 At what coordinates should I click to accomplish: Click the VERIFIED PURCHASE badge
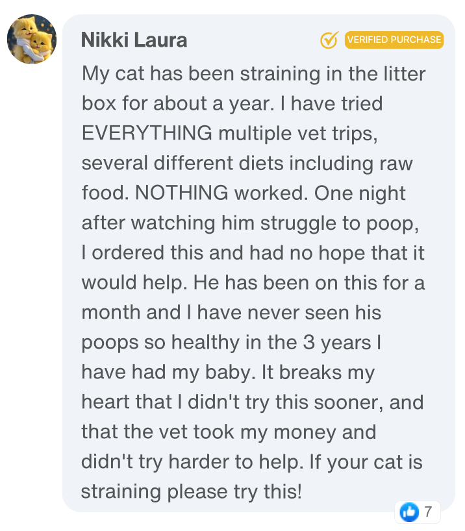394,40
